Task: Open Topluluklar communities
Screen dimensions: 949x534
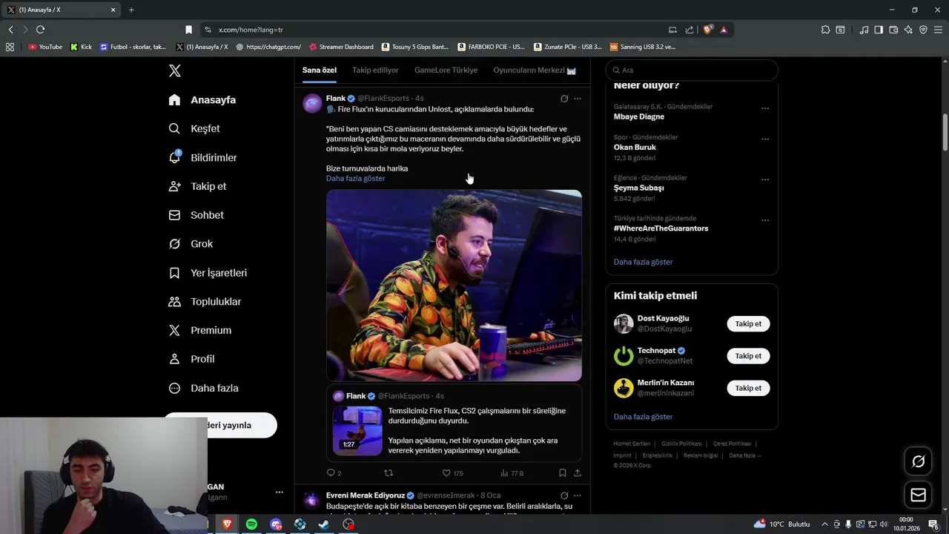Action: (x=205, y=302)
